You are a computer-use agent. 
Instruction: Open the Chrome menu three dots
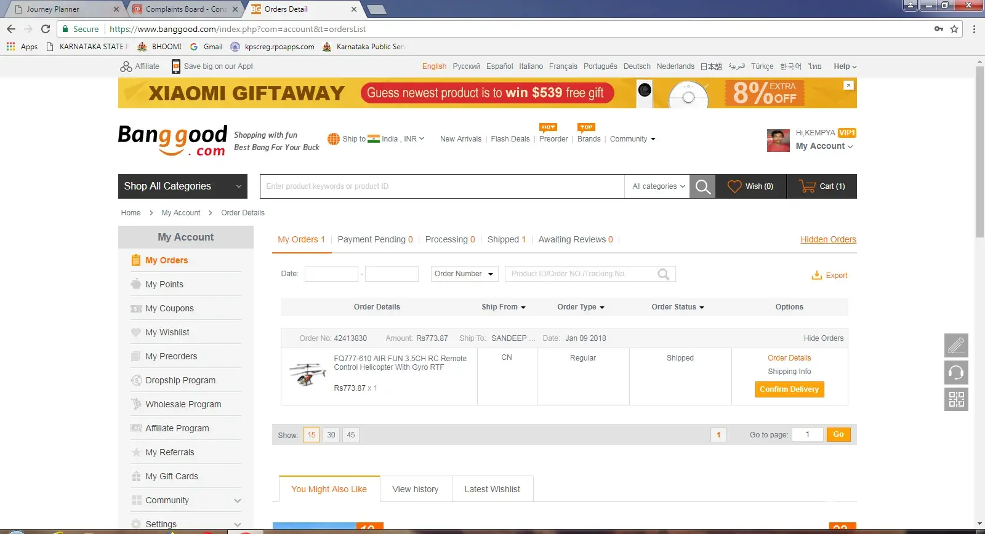click(974, 29)
